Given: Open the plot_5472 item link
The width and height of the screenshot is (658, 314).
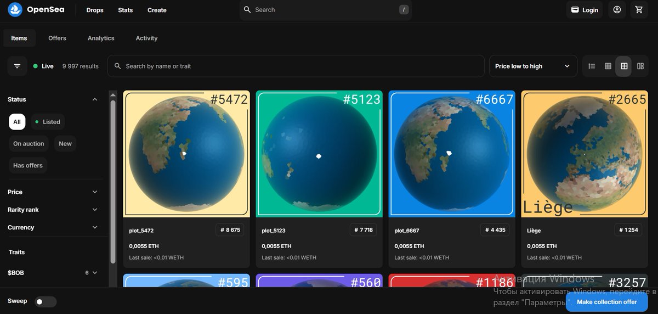Looking at the screenshot, I should point(141,231).
